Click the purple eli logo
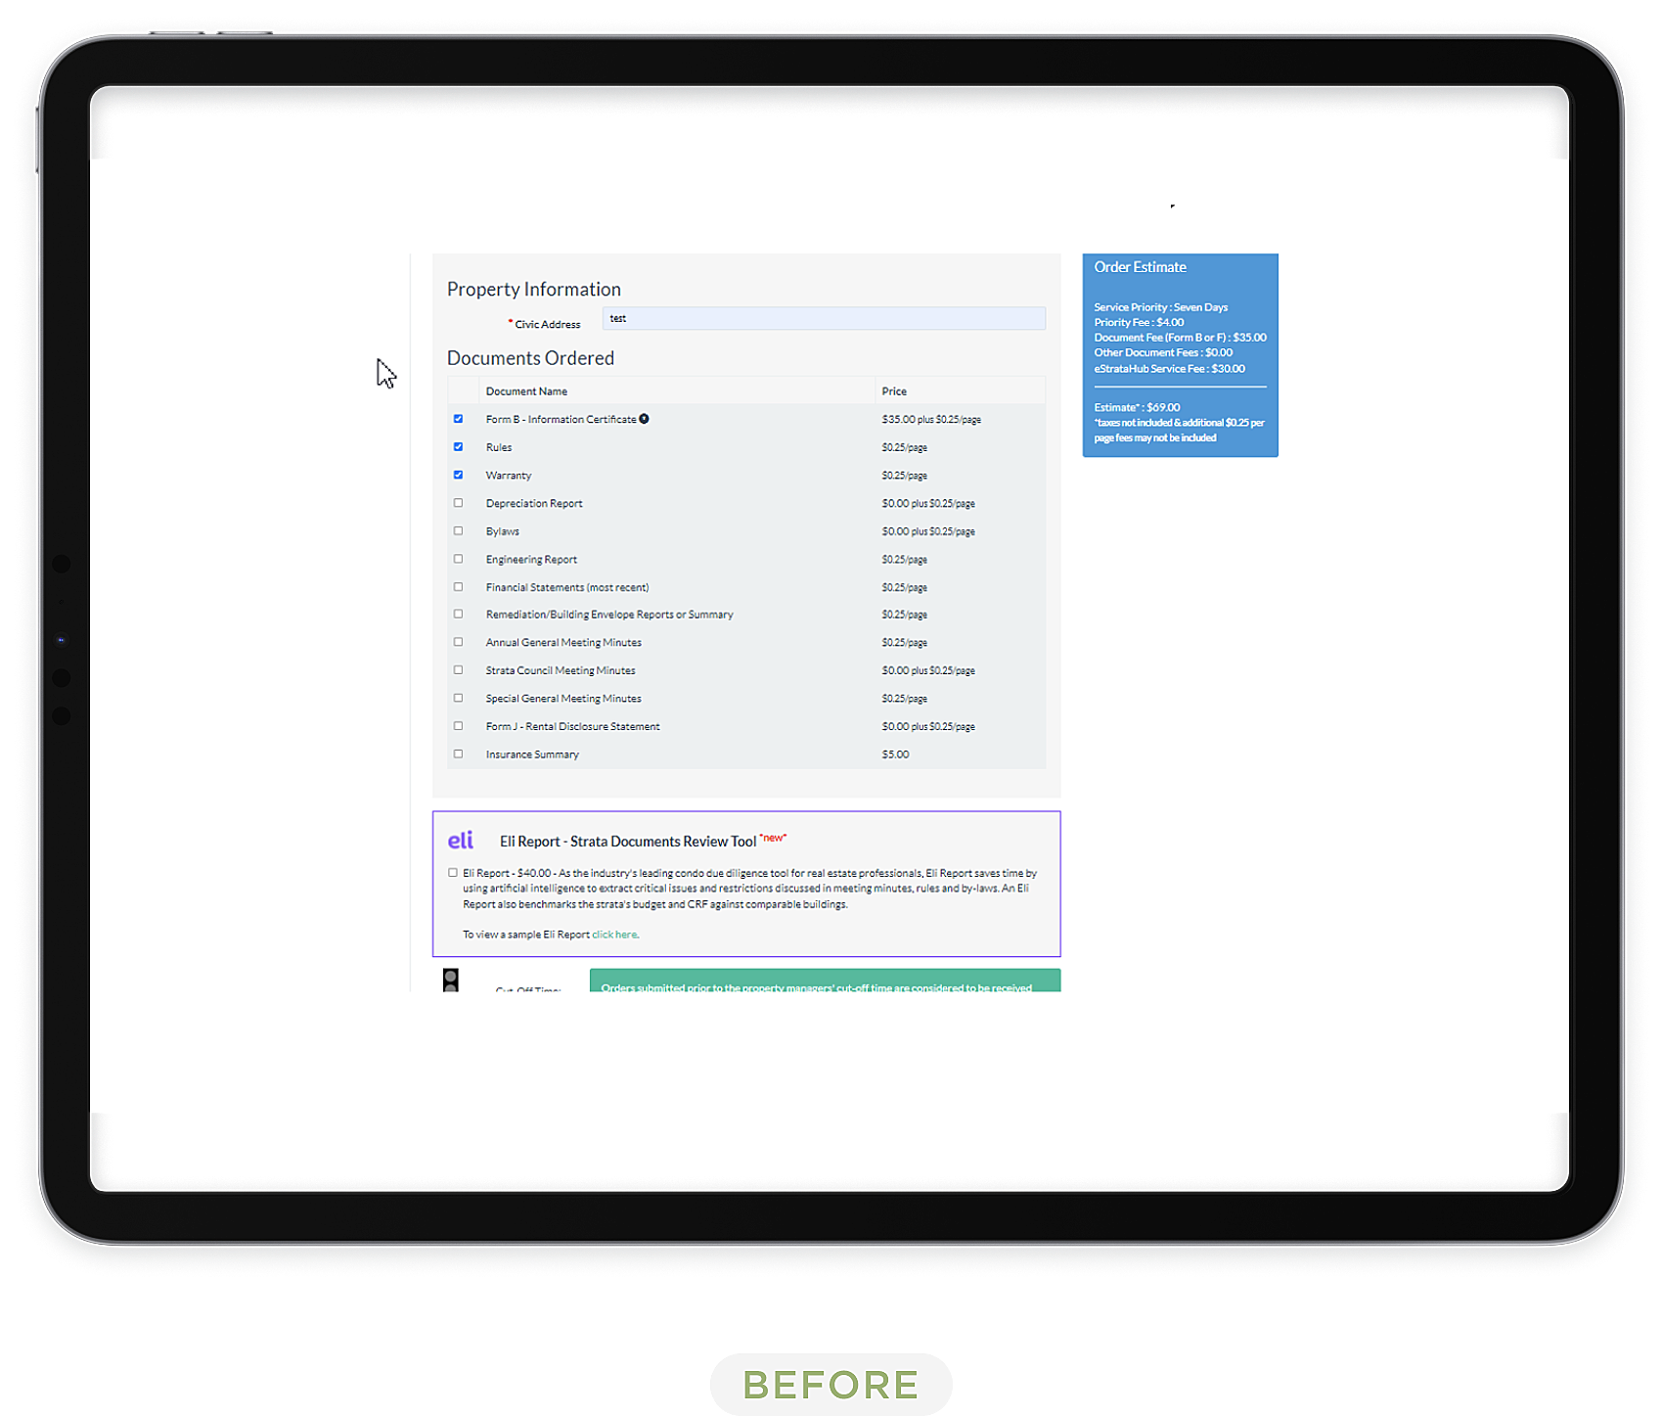This screenshot has height=1416, width=1662. 461,841
